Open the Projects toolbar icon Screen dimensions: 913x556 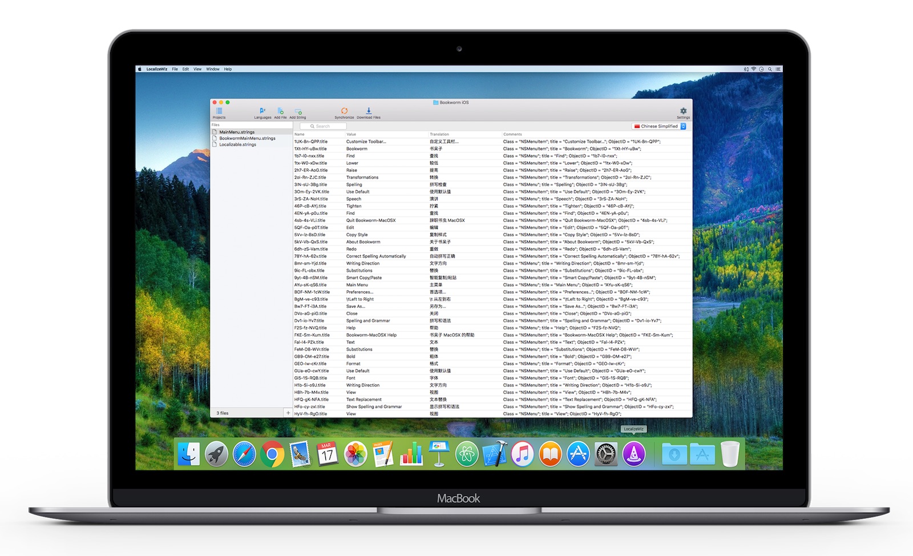(219, 112)
